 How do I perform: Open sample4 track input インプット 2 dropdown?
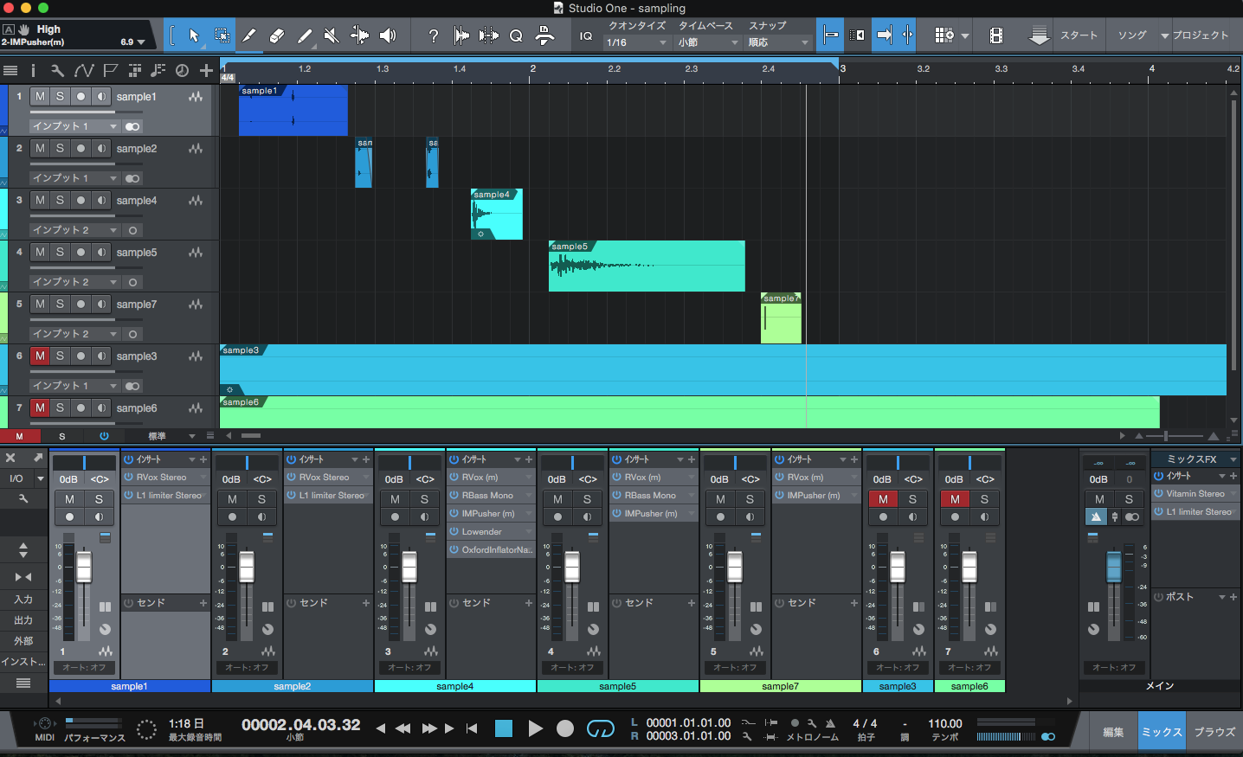click(74, 230)
